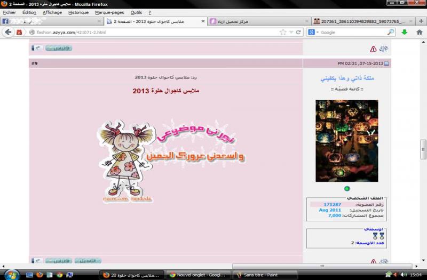Click the post number #9 link
The width and height of the screenshot is (427, 280).
[35, 64]
